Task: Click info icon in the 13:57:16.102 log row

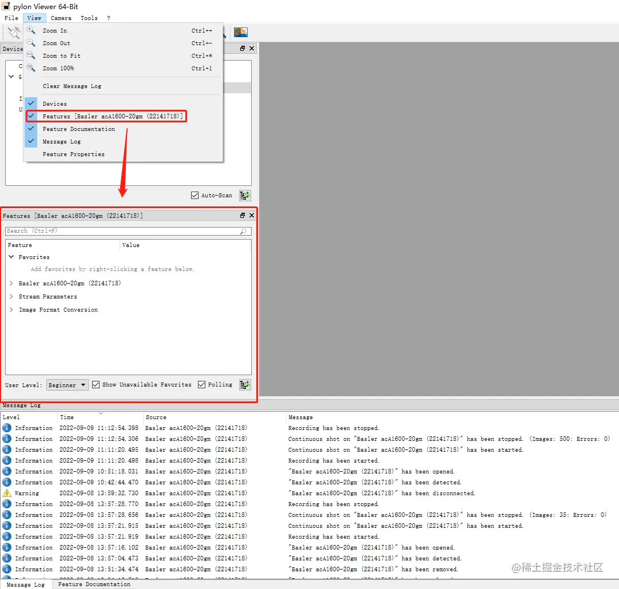Action: (7, 547)
